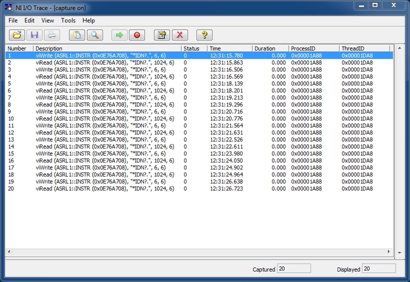Click the Duration column header
Viewport: 410px width, 282px height.
(270, 48)
